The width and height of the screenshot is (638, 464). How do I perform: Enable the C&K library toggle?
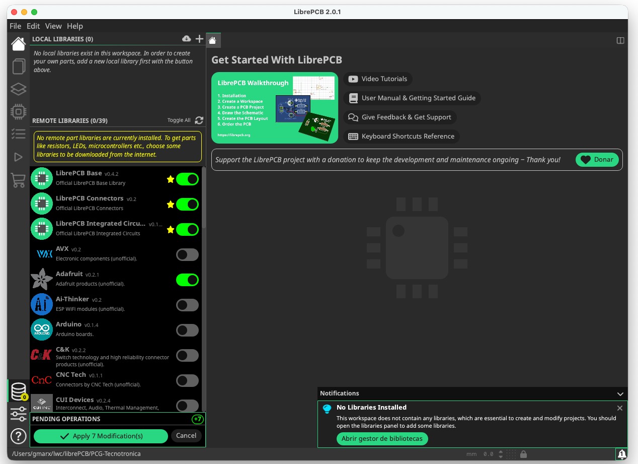[187, 355]
